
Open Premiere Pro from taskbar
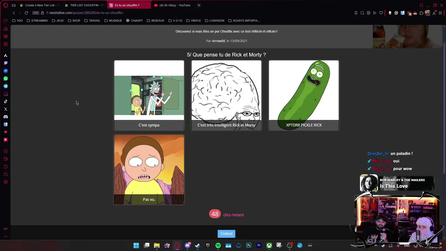click(259, 245)
